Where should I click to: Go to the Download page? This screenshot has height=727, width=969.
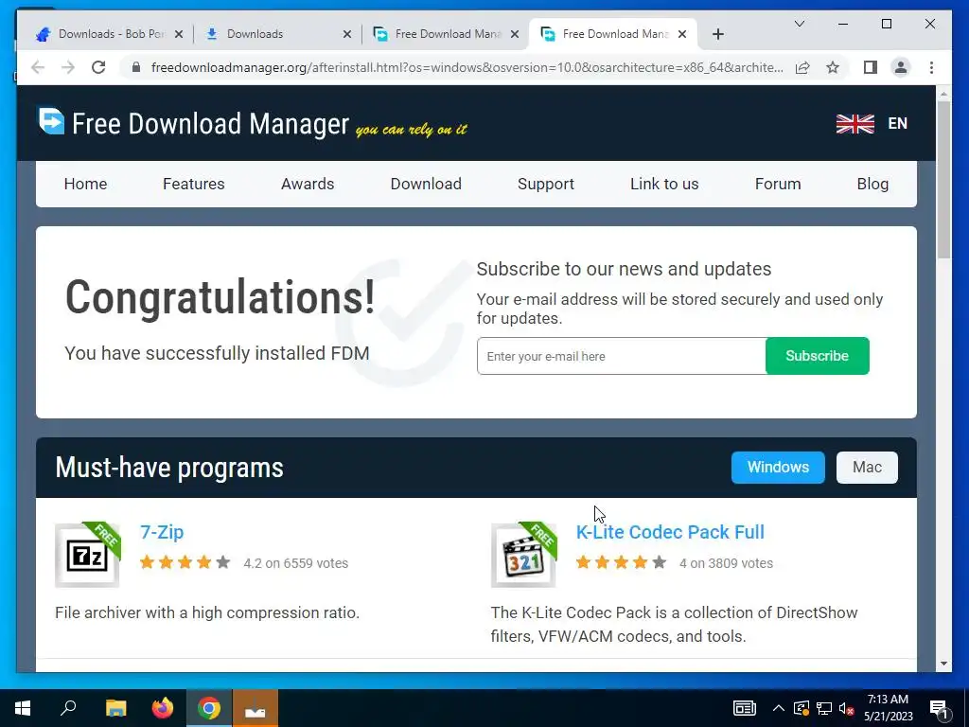coord(426,184)
